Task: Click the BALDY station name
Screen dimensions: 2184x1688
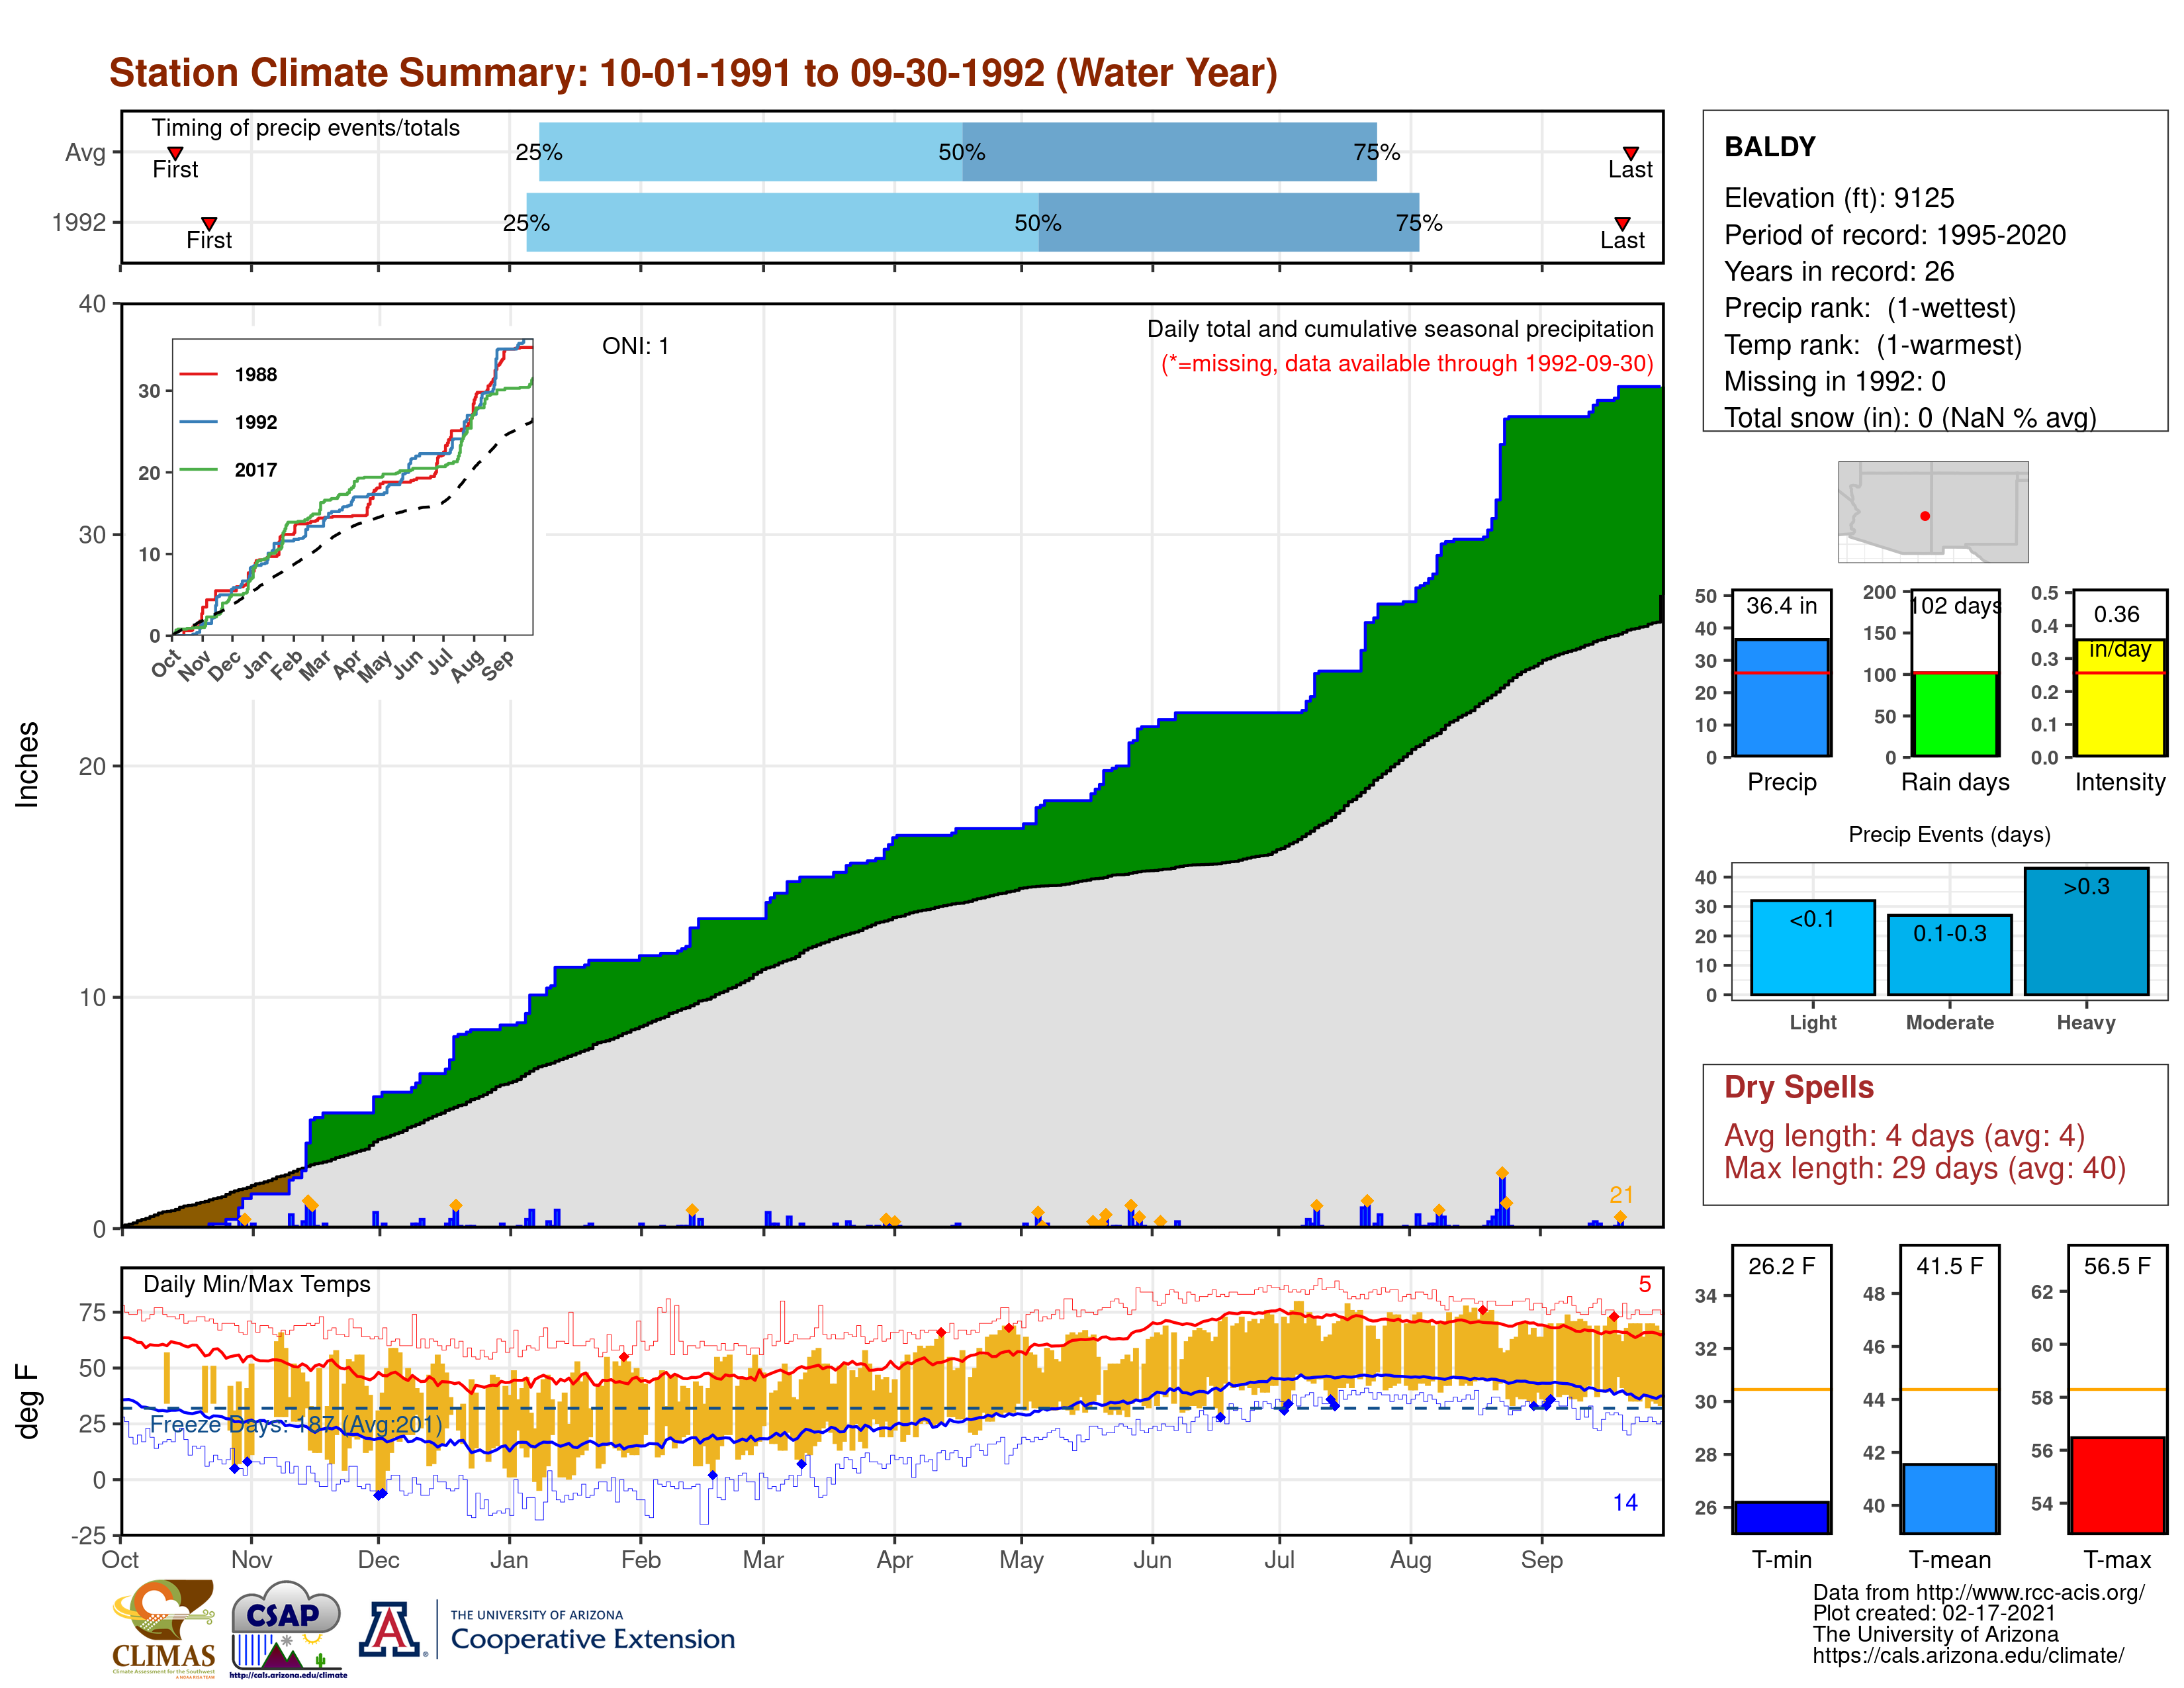Action: (1769, 147)
